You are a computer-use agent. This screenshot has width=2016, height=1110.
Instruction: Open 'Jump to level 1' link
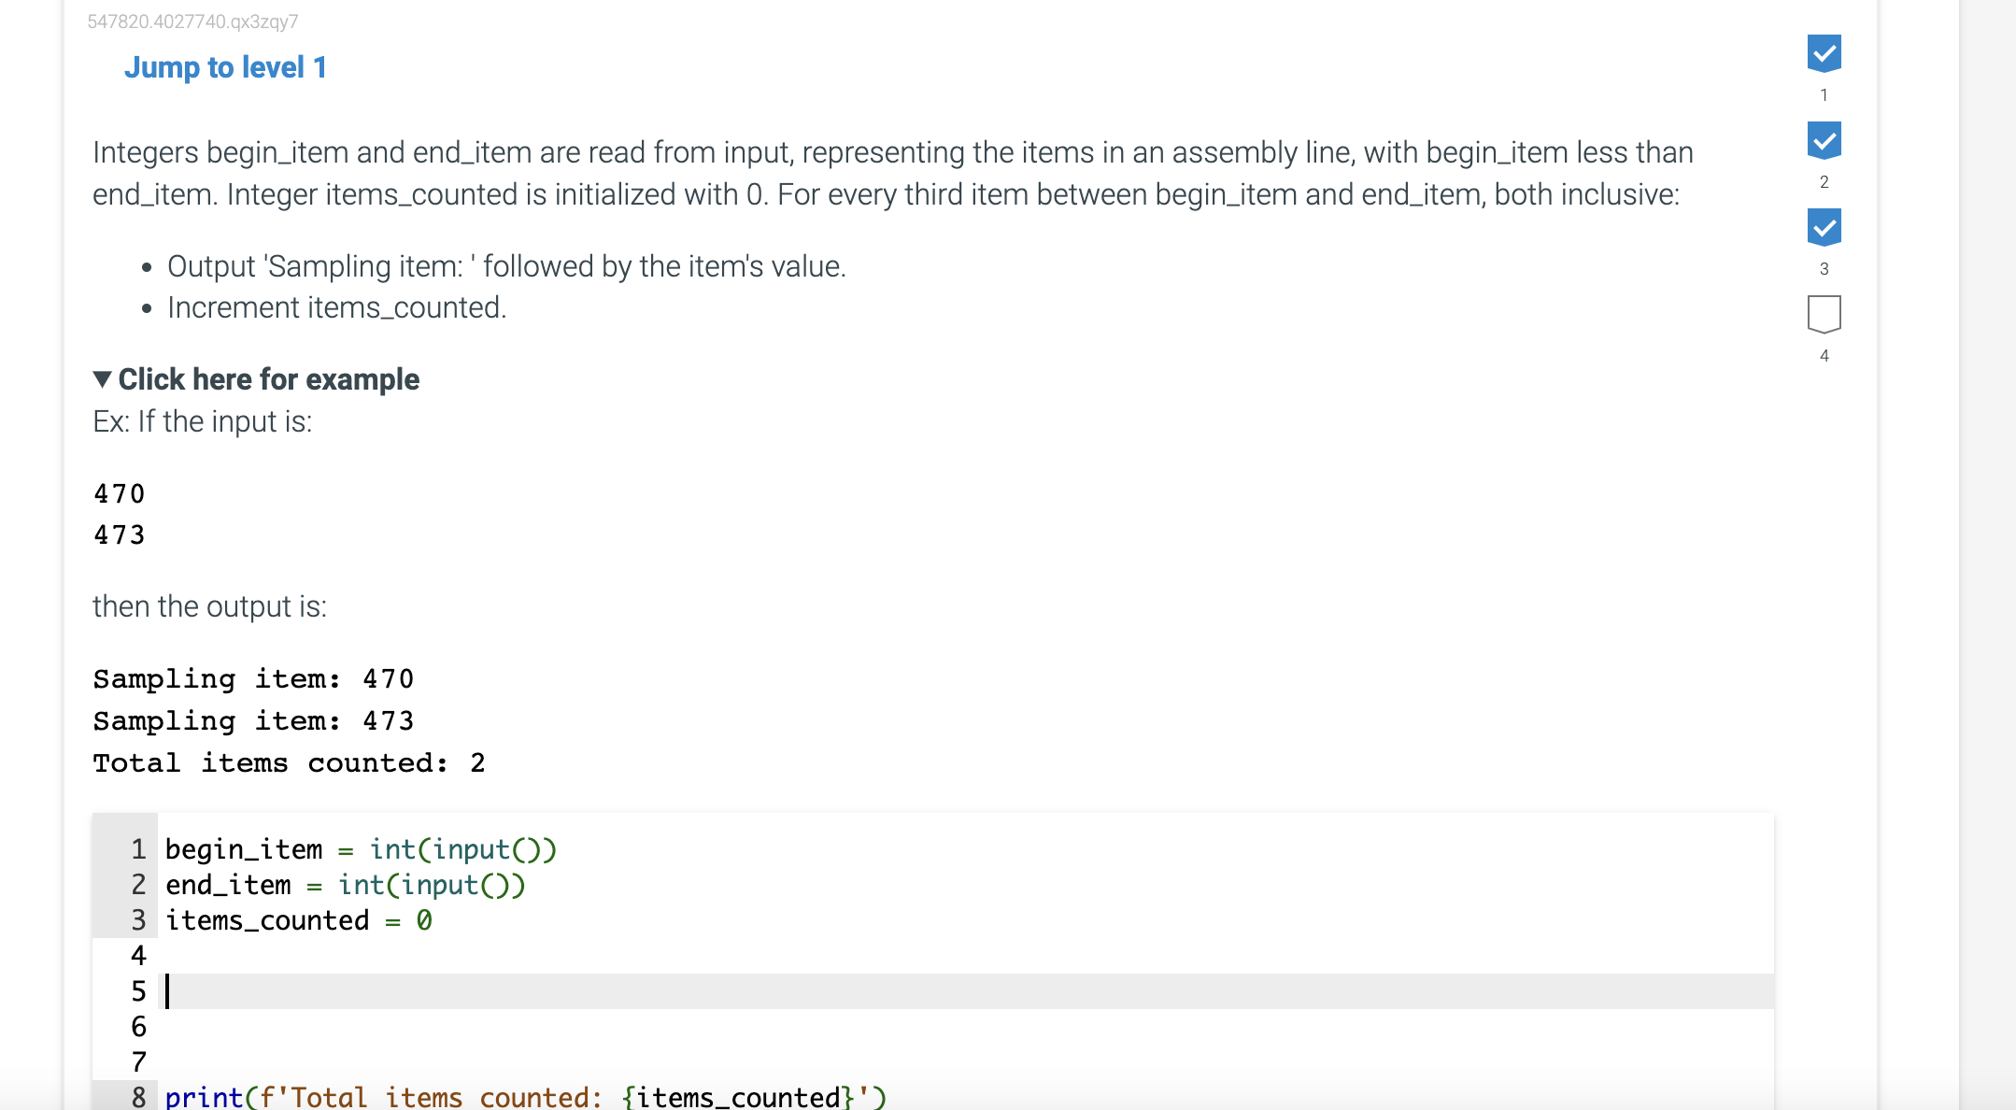[x=226, y=67]
